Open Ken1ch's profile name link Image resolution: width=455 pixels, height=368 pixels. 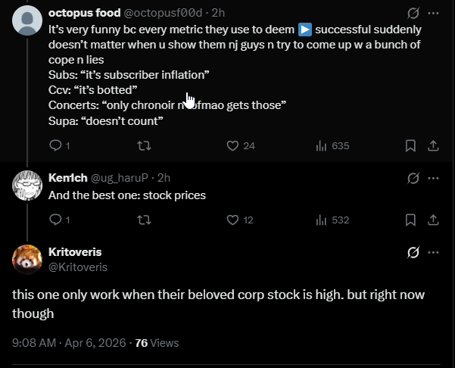click(x=67, y=179)
